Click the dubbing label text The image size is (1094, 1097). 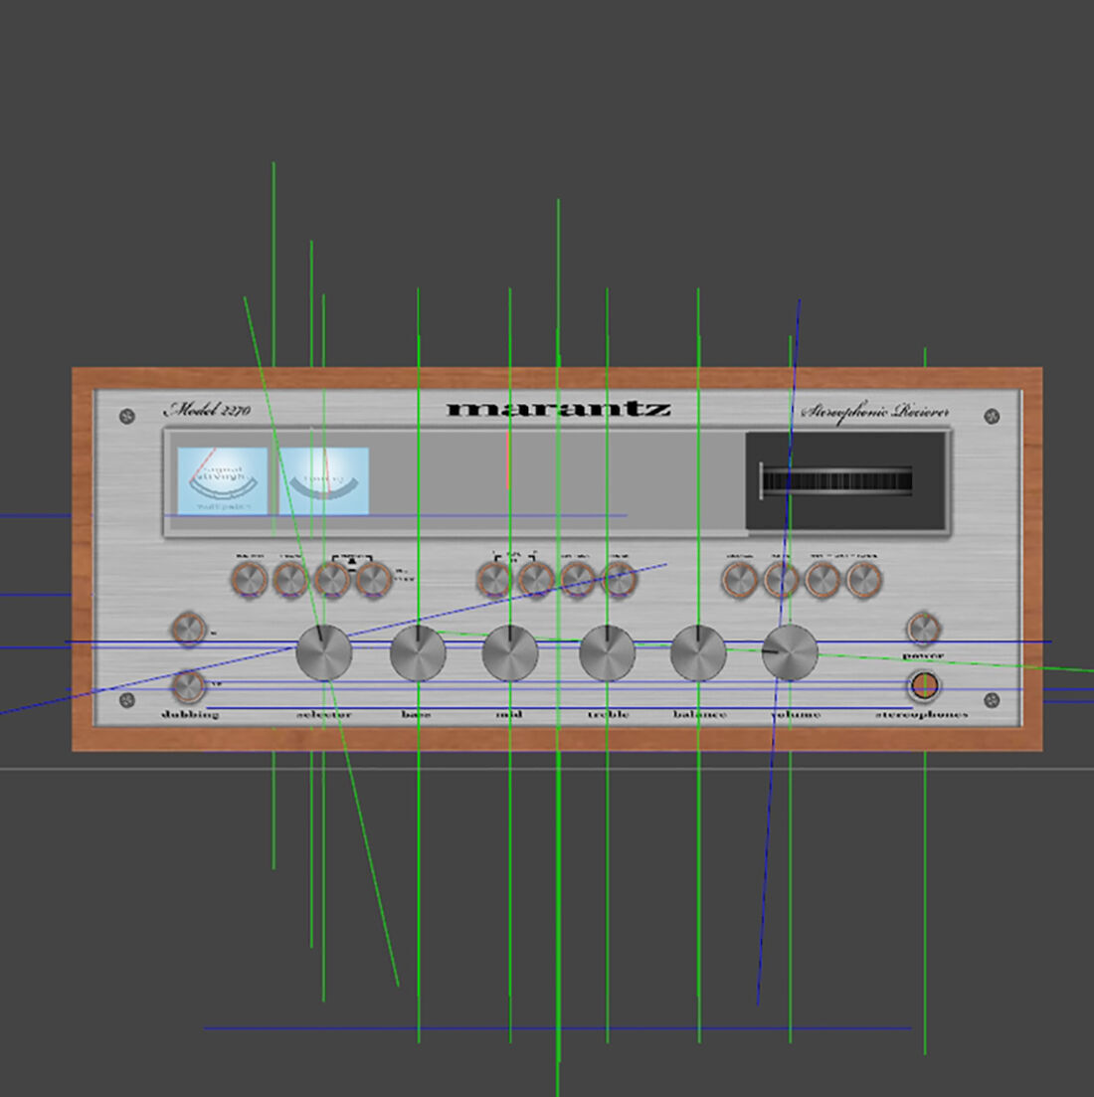pos(190,714)
